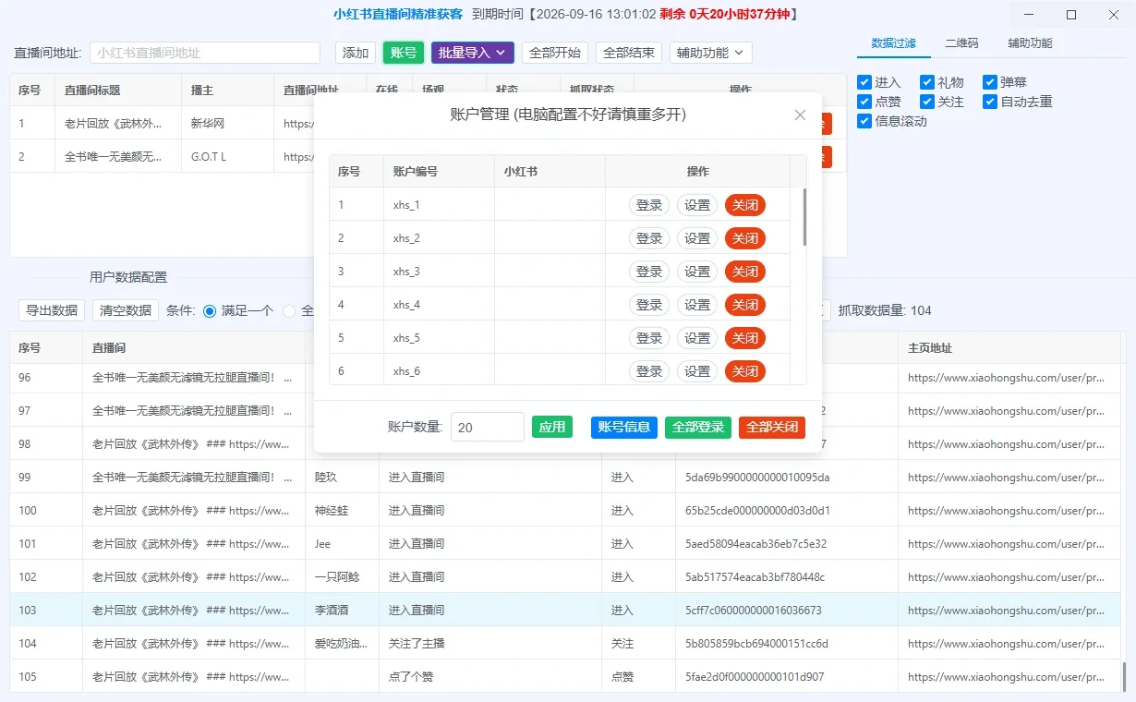Toggle the 自动去重 checkbox
Viewport: 1136px width, 702px height.
pyautogui.click(x=990, y=102)
